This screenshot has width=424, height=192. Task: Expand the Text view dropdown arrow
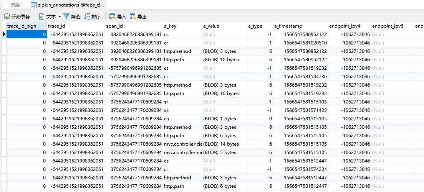tap(60, 17)
